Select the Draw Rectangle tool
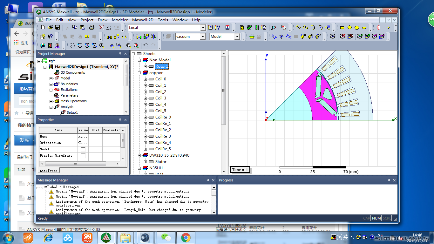 [x=342, y=28]
